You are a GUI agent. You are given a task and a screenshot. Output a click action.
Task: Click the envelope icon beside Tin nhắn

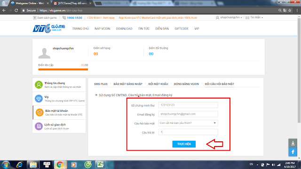247,18
